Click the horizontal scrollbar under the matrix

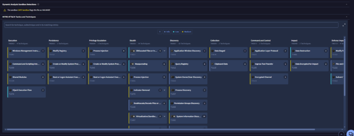point(161,129)
